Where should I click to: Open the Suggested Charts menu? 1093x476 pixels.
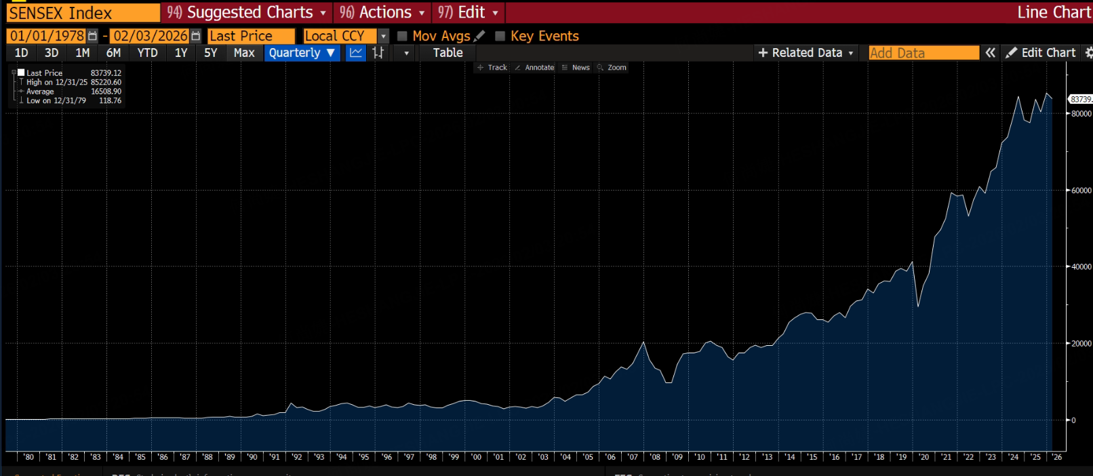247,12
